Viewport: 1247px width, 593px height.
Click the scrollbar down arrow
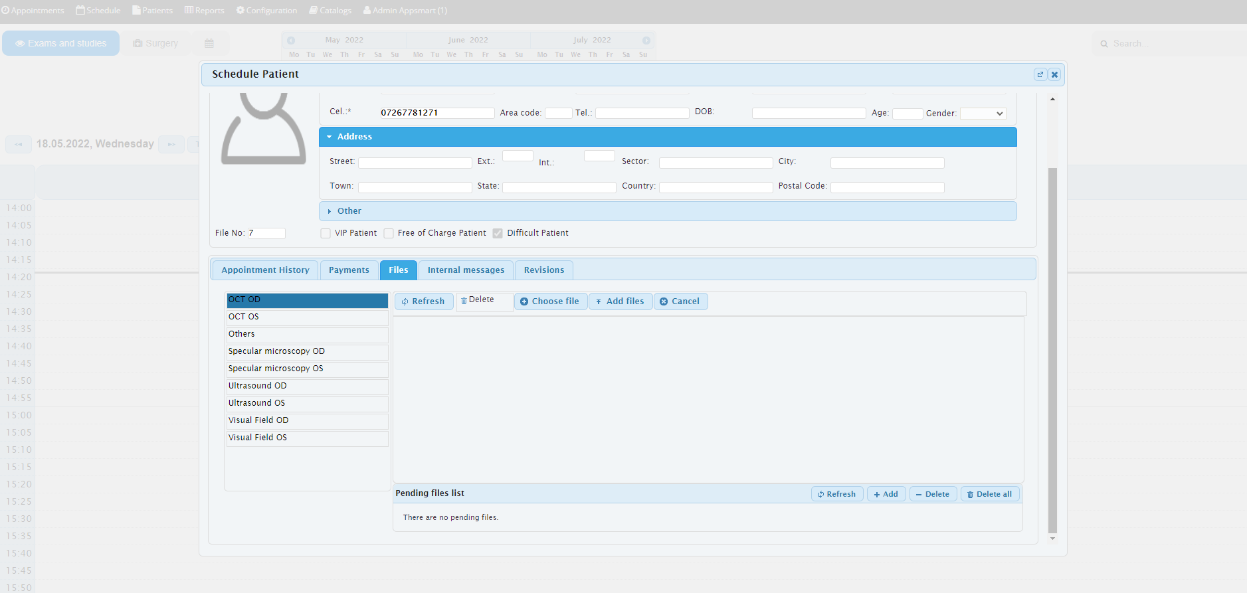coord(1052,539)
